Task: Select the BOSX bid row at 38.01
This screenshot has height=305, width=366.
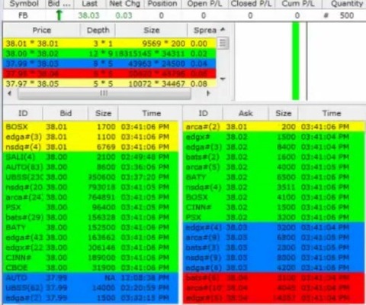Action: pos(91,127)
